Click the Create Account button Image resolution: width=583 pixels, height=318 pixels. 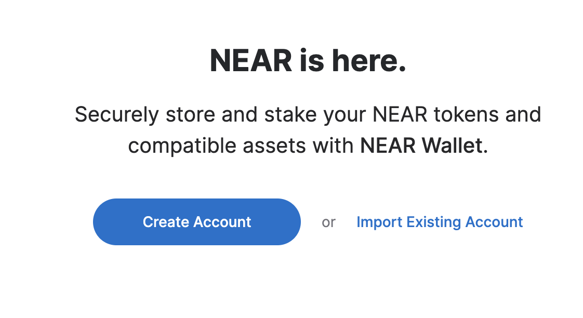pos(197,222)
